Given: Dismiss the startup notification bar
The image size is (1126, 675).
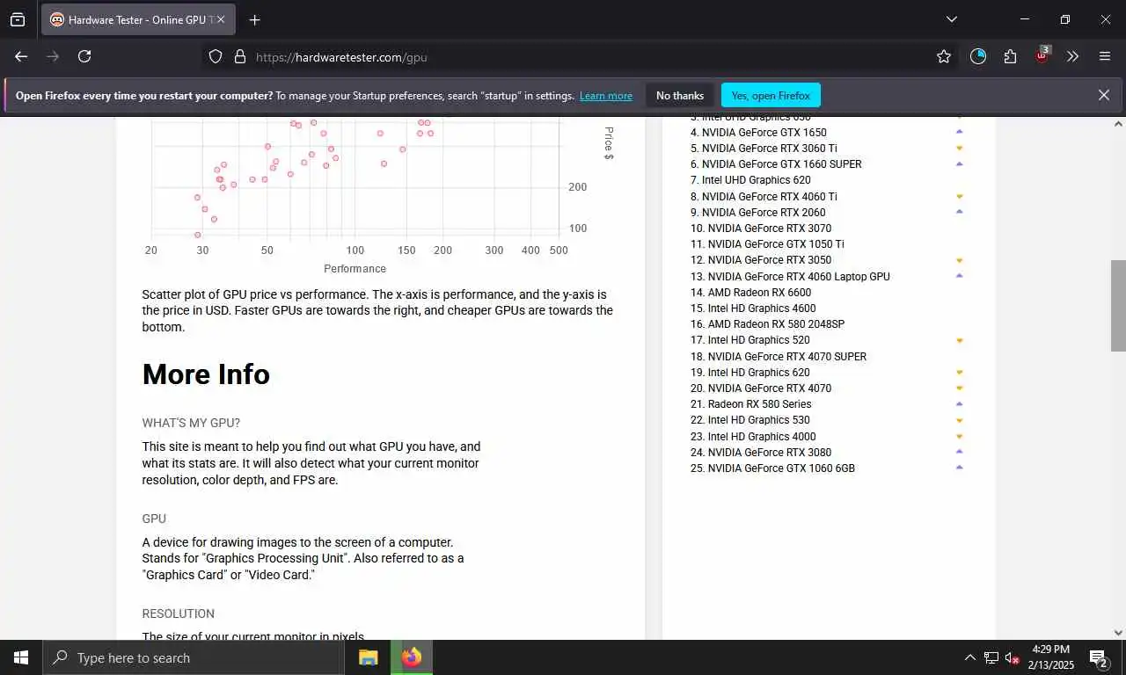Looking at the screenshot, I should (x=1104, y=95).
